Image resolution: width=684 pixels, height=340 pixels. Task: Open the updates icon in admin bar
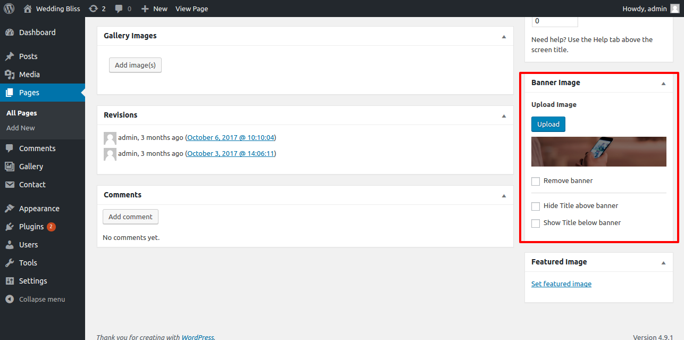click(94, 9)
